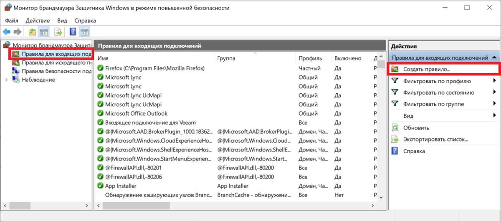Image resolution: width=501 pixels, height=222 pixels.
Task: Click the blue Help question mark toolbar icon
Action: (73, 32)
